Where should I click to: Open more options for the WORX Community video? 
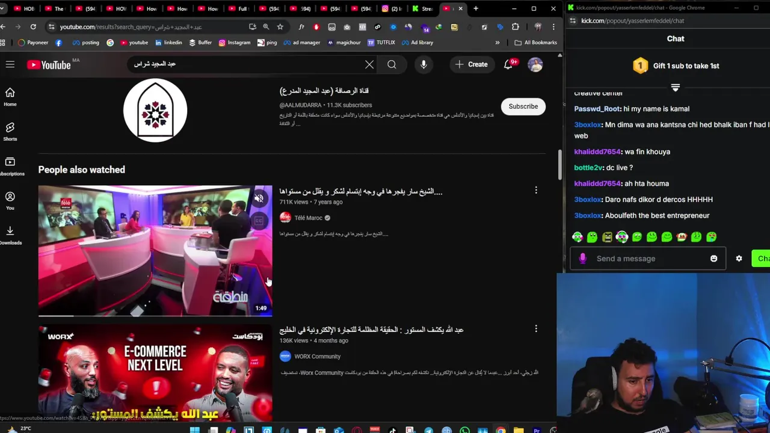(536, 329)
